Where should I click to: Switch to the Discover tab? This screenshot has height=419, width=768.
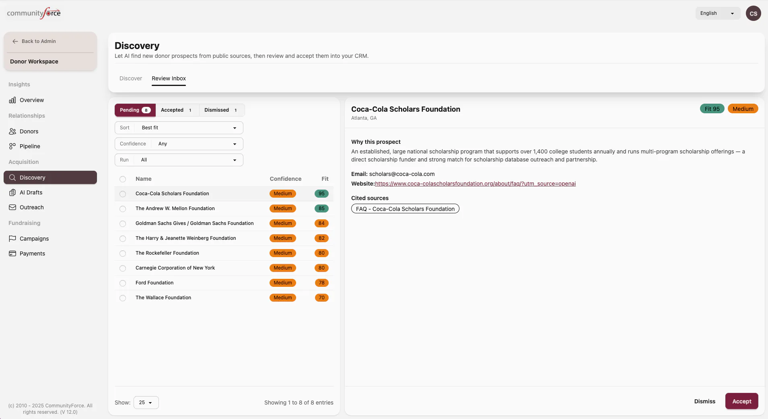point(131,78)
